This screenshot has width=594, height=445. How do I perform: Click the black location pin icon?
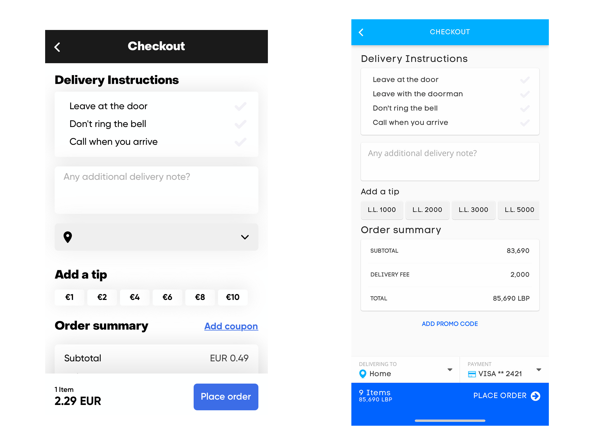pyautogui.click(x=68, y=237)
